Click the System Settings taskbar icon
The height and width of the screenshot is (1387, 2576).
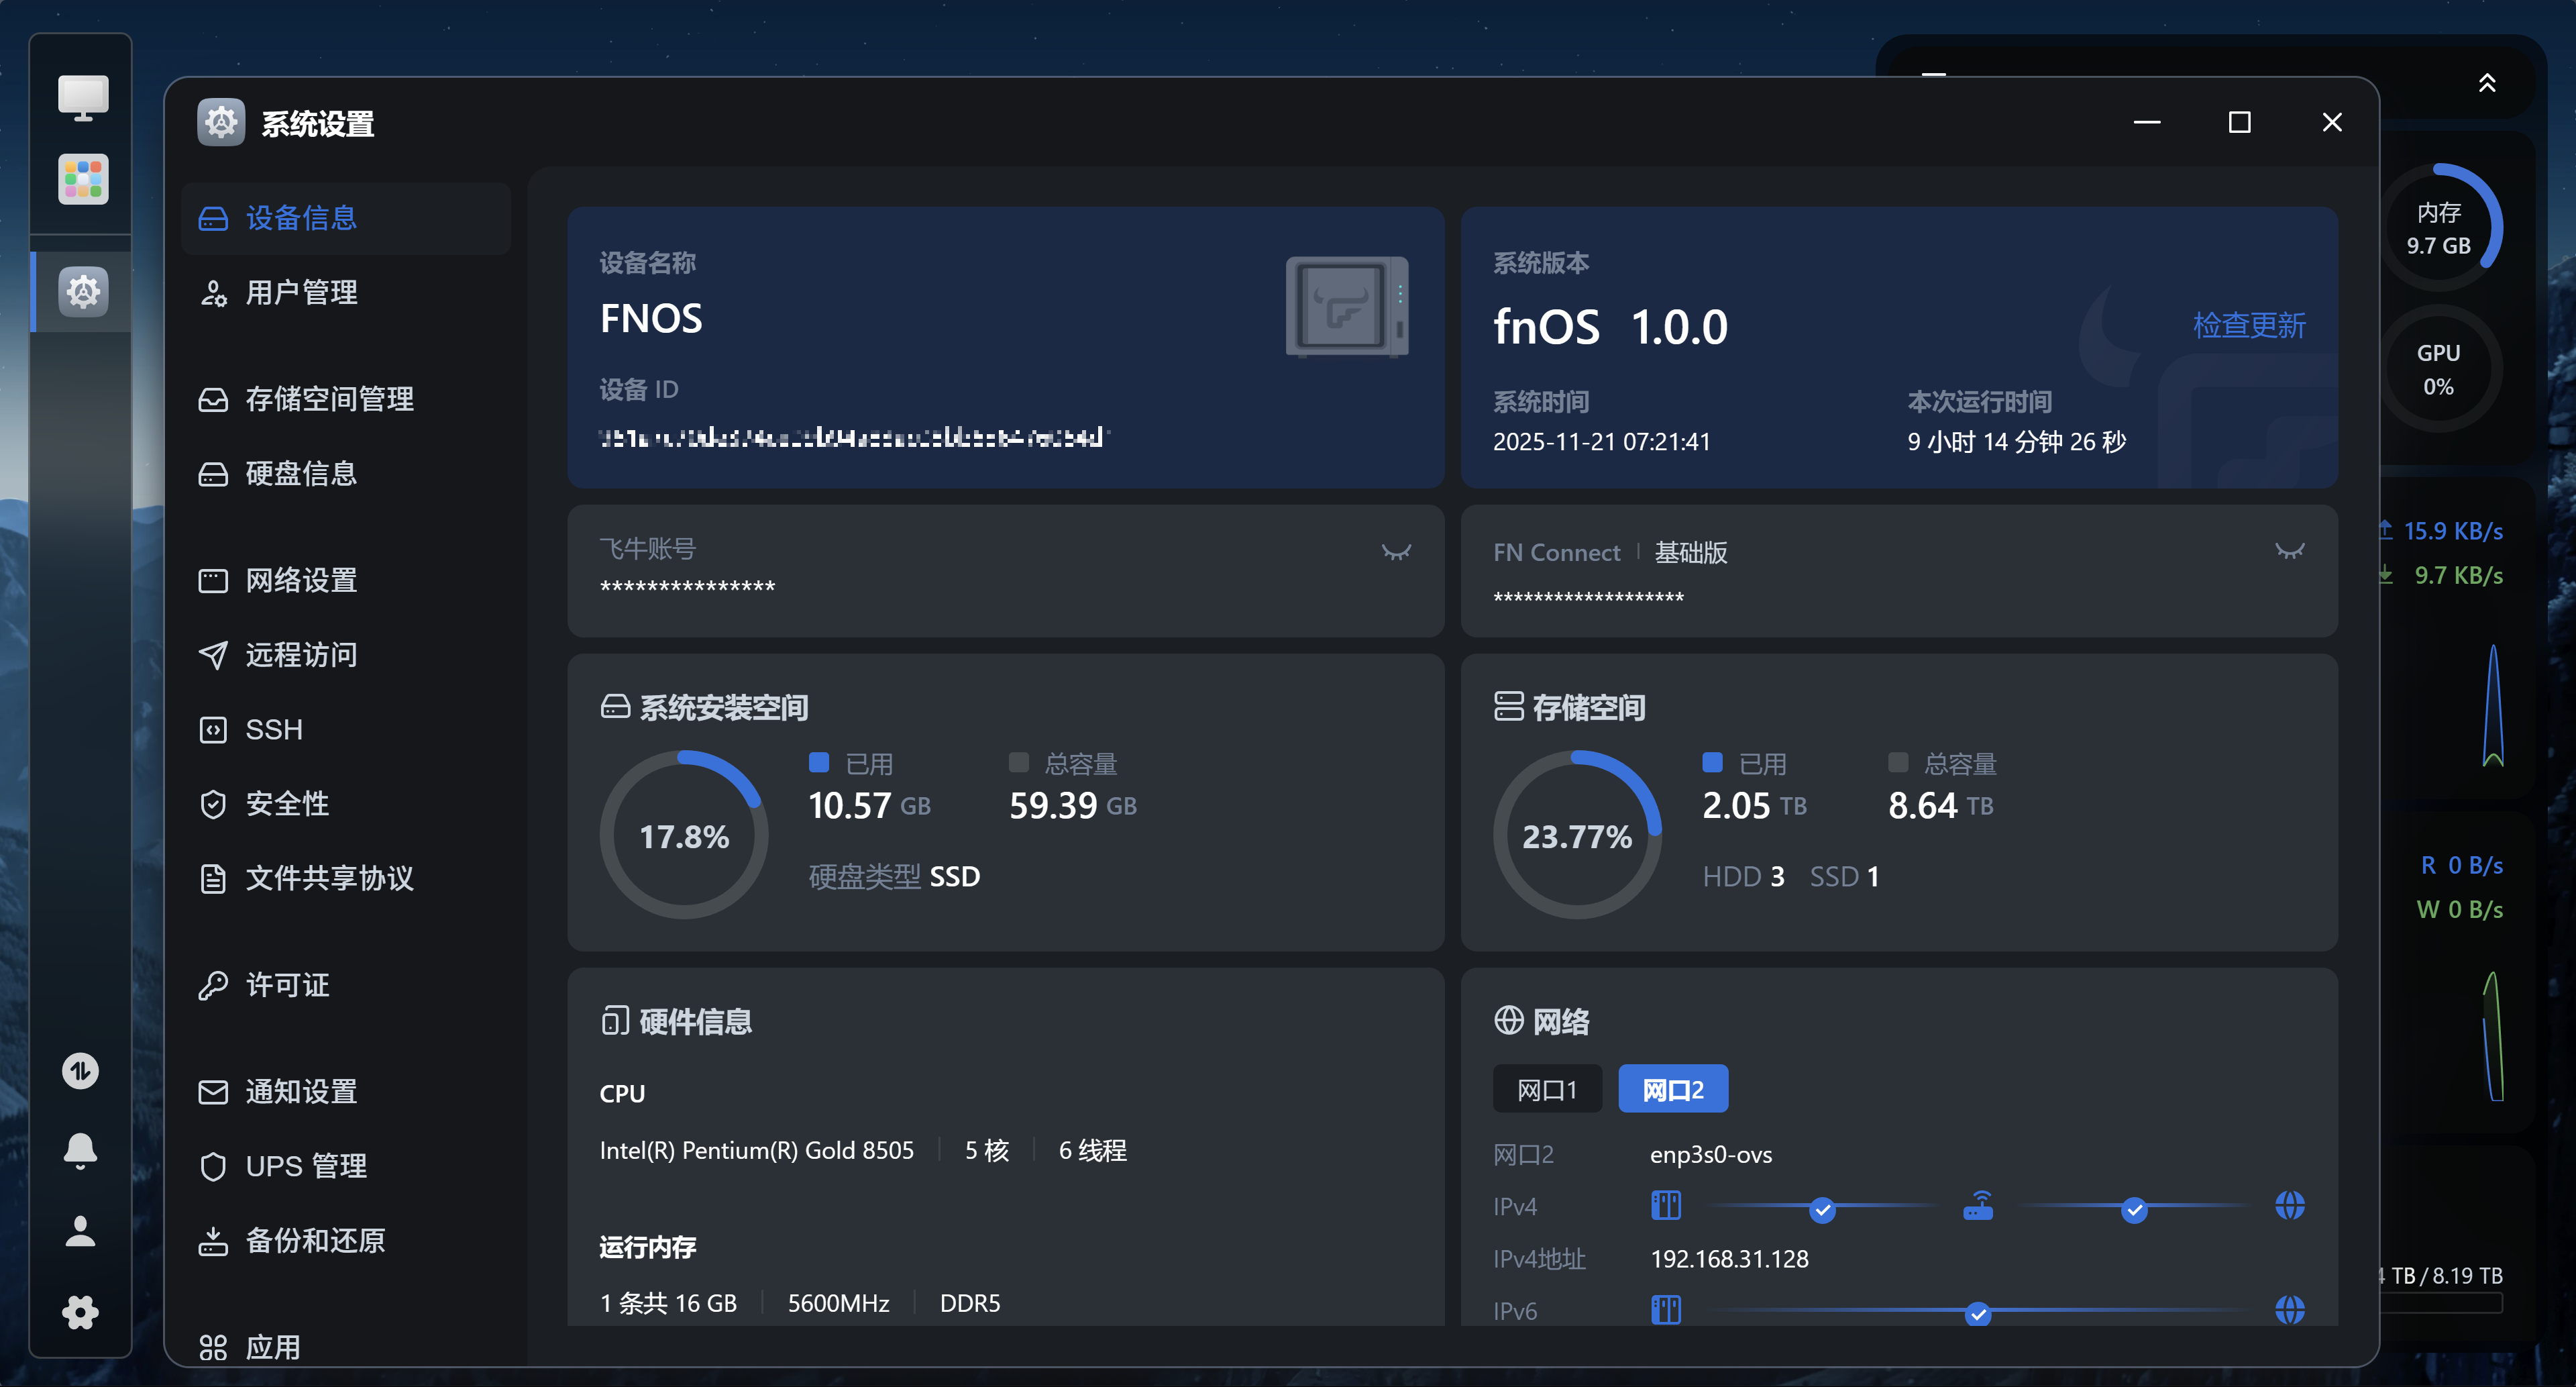(83, 292)
